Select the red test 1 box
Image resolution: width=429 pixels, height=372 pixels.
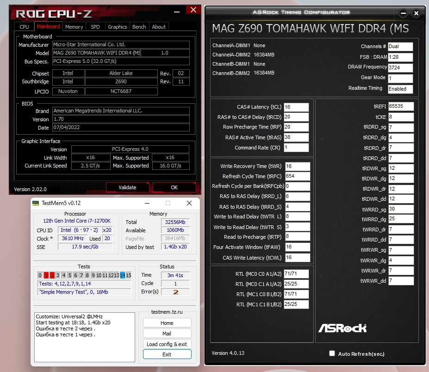pos(46,275)
